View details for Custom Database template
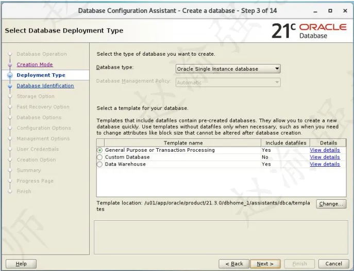The height and width of the screenshot is (271, 354). tap(325, 157)
